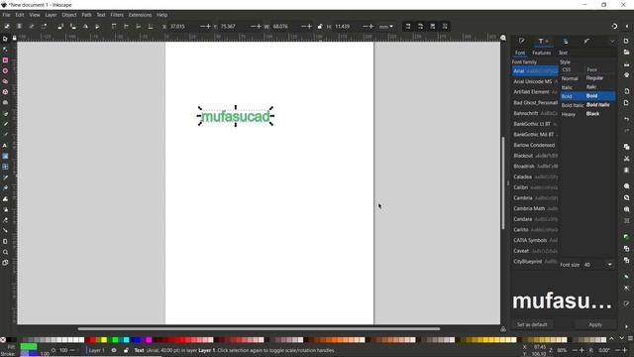Toggle Layer 1 visibility eye
Screen dimensions: 634x357
point(114,350)
